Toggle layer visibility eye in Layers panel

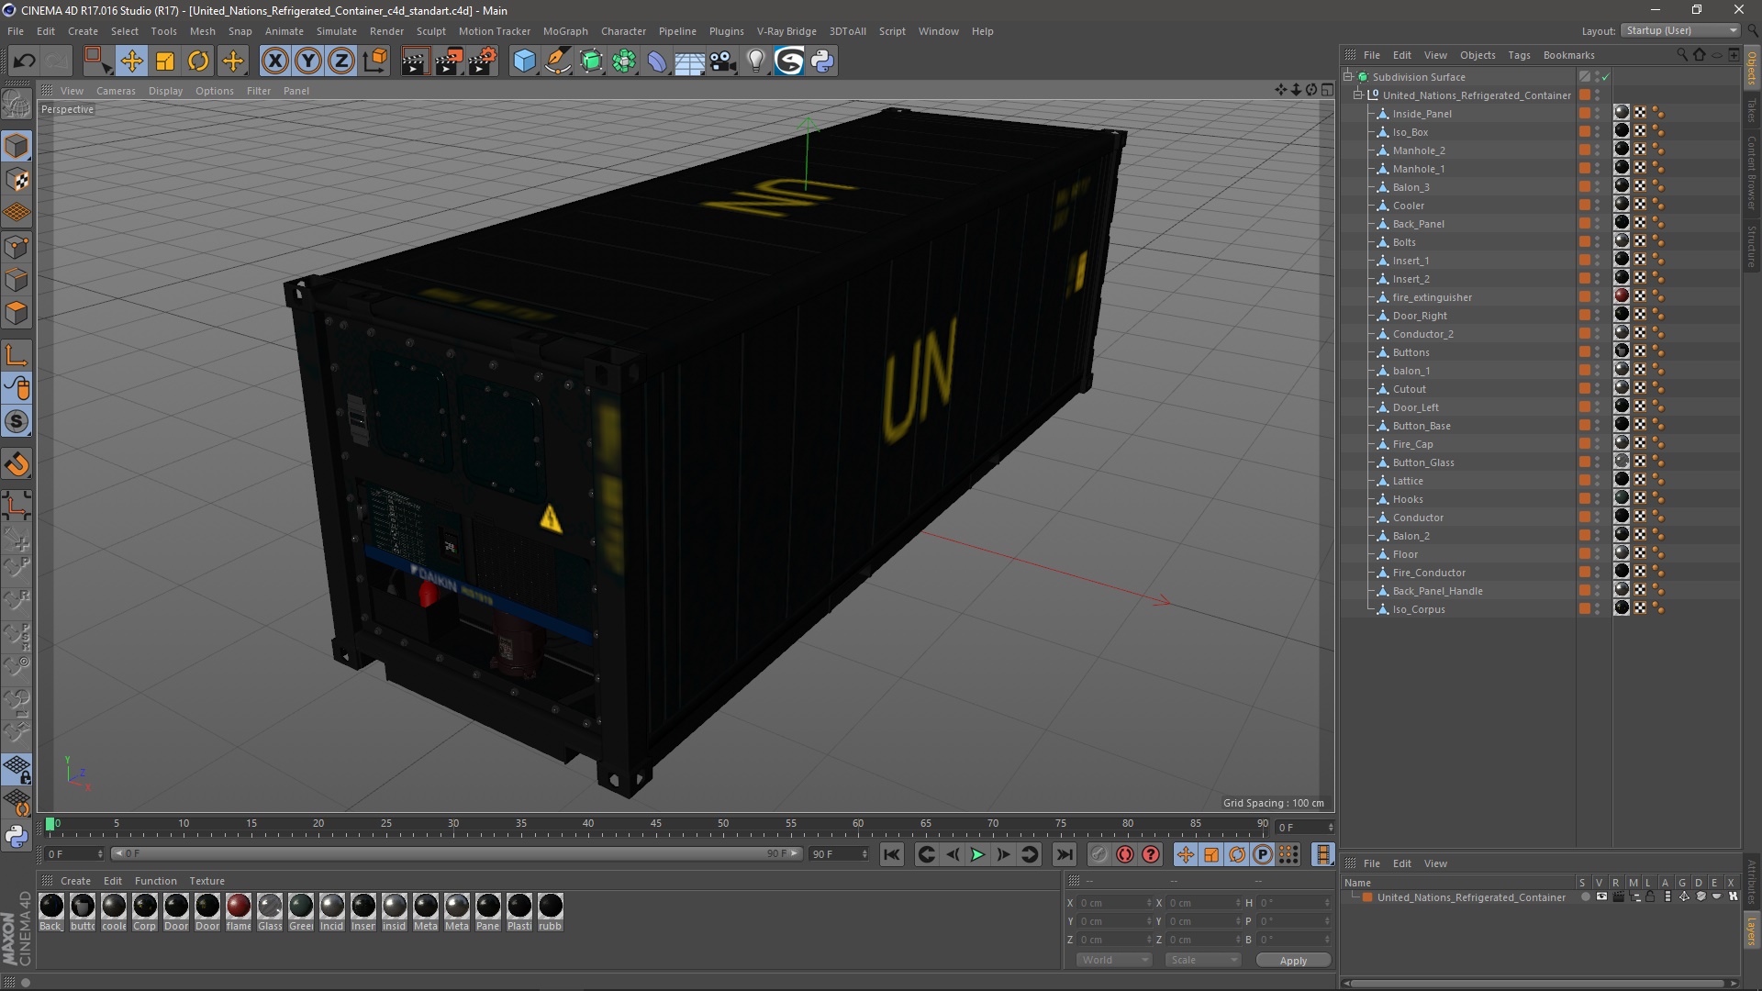point(1601,897)
